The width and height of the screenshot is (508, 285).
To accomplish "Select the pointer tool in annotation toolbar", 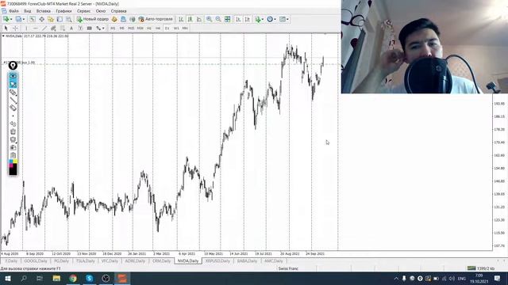I will (13, 85).
